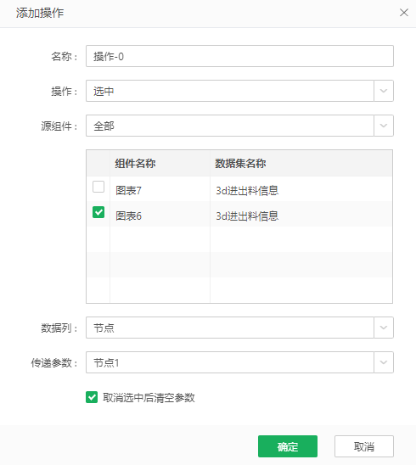The width and height of the screenshot is (416, 465).
Task: Confirm with the green 确定 button
Action: (288, 446)
